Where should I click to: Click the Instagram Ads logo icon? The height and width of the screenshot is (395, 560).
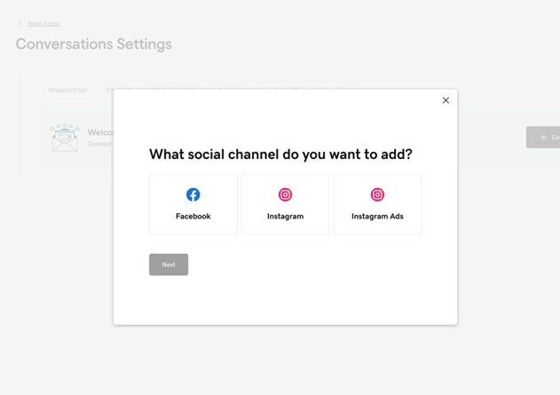[377, 194]
